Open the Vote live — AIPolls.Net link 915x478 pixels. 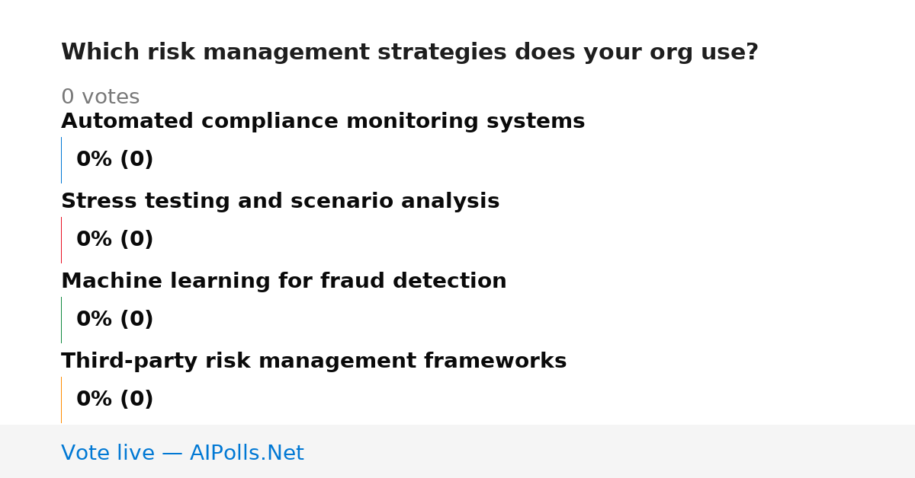click(x=182, y=453)
